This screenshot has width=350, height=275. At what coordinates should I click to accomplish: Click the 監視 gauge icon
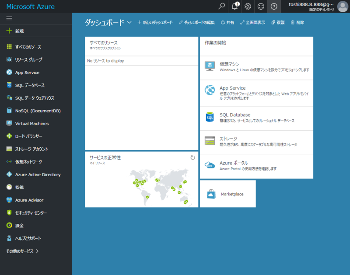point(9,187)
